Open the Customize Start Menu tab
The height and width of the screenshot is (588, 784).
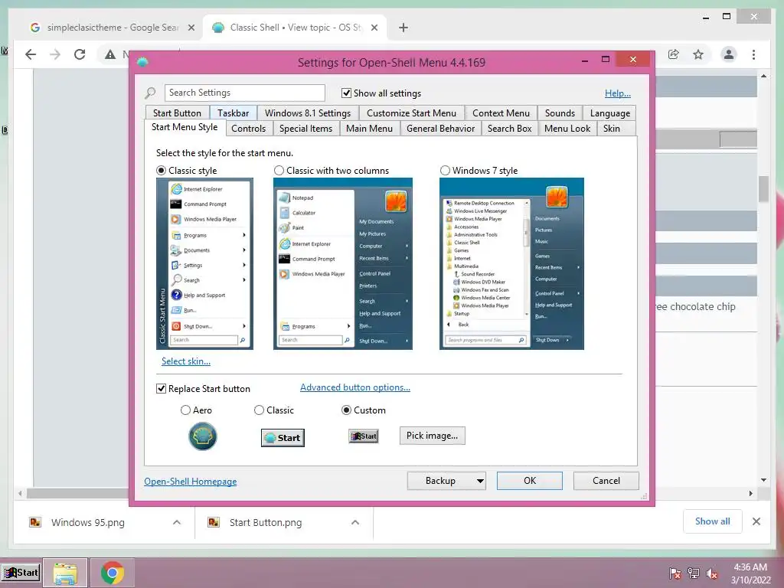pyautogui.click(x=411, y=113)
